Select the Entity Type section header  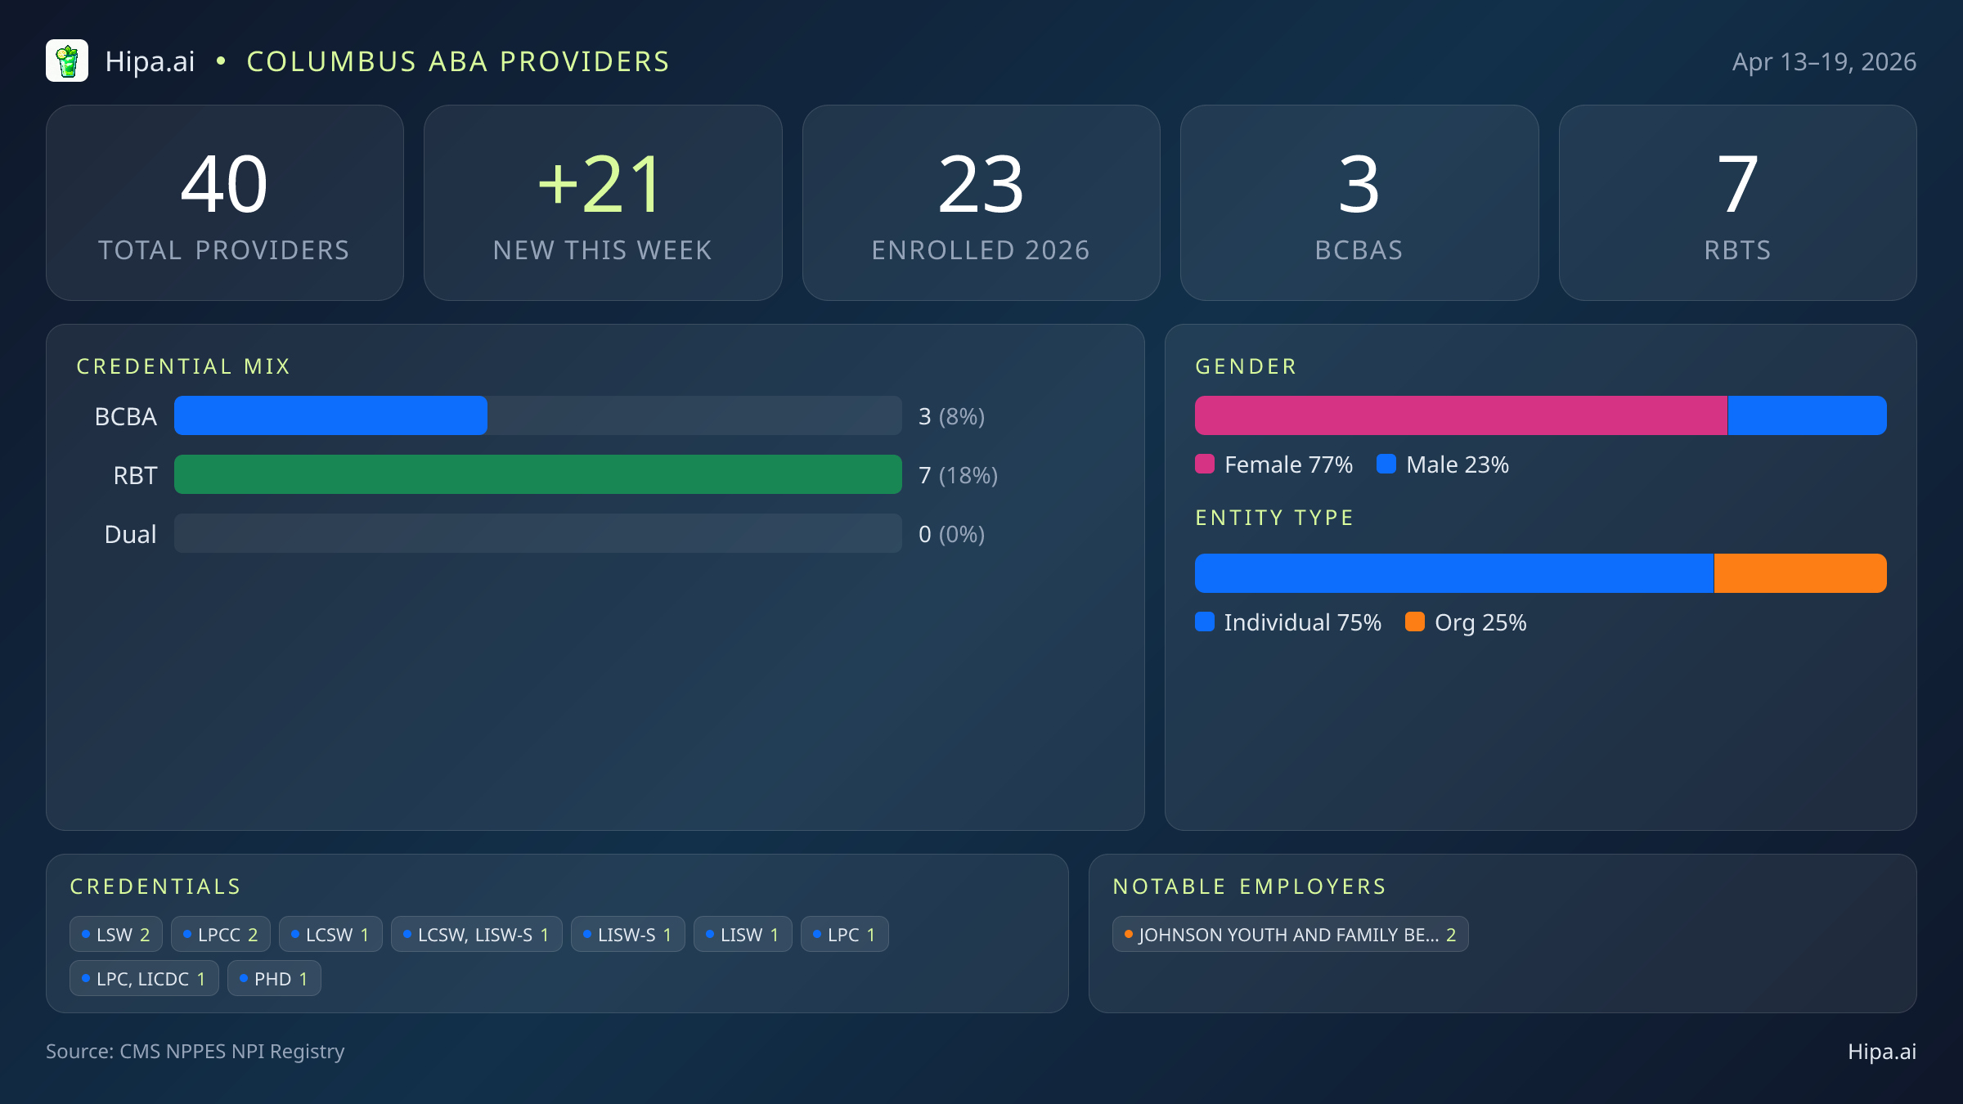[1273, 518]
